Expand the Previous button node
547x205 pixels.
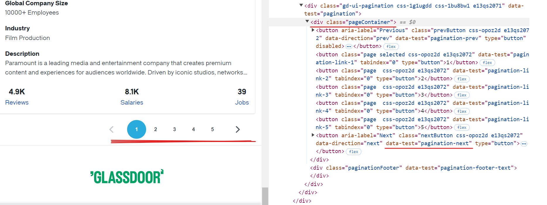click(x=313, y=30)
